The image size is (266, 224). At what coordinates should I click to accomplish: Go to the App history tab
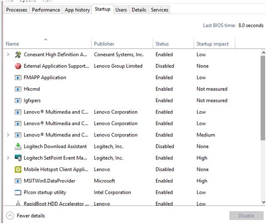click(77, 10)
